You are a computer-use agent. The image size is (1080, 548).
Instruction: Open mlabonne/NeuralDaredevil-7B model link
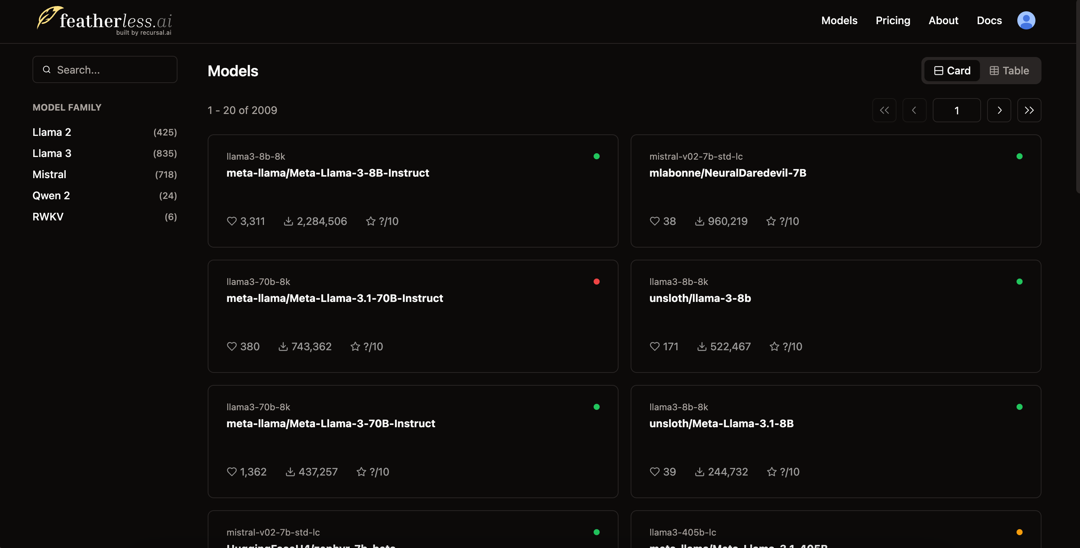[727, 172]
